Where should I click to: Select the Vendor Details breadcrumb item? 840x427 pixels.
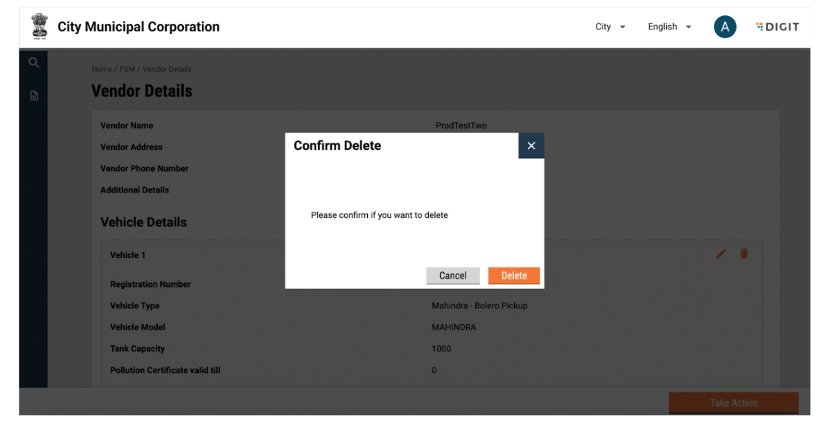(x=166, y=69)
